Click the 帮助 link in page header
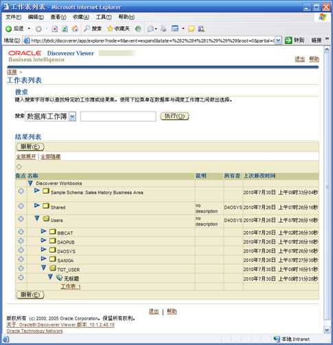Image resolution: width=333 pixels, height=345 pixels. click(x=314, y=59)
